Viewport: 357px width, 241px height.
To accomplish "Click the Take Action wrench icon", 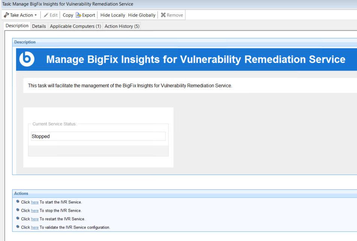I will click(x=6, y=15).
